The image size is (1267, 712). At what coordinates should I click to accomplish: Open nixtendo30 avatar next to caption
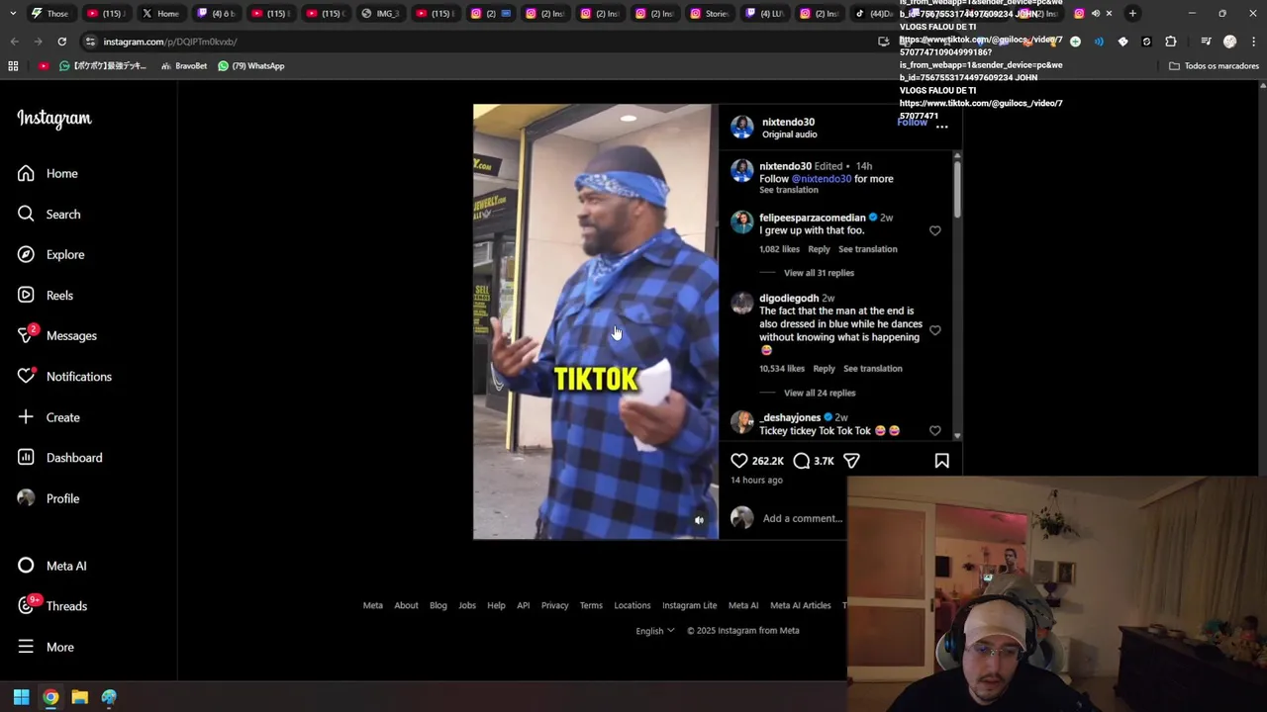(741, 170)
